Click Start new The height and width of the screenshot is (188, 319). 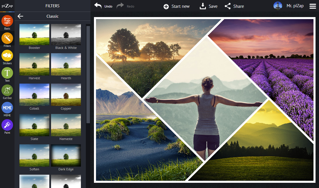click(x=176, y=6)
